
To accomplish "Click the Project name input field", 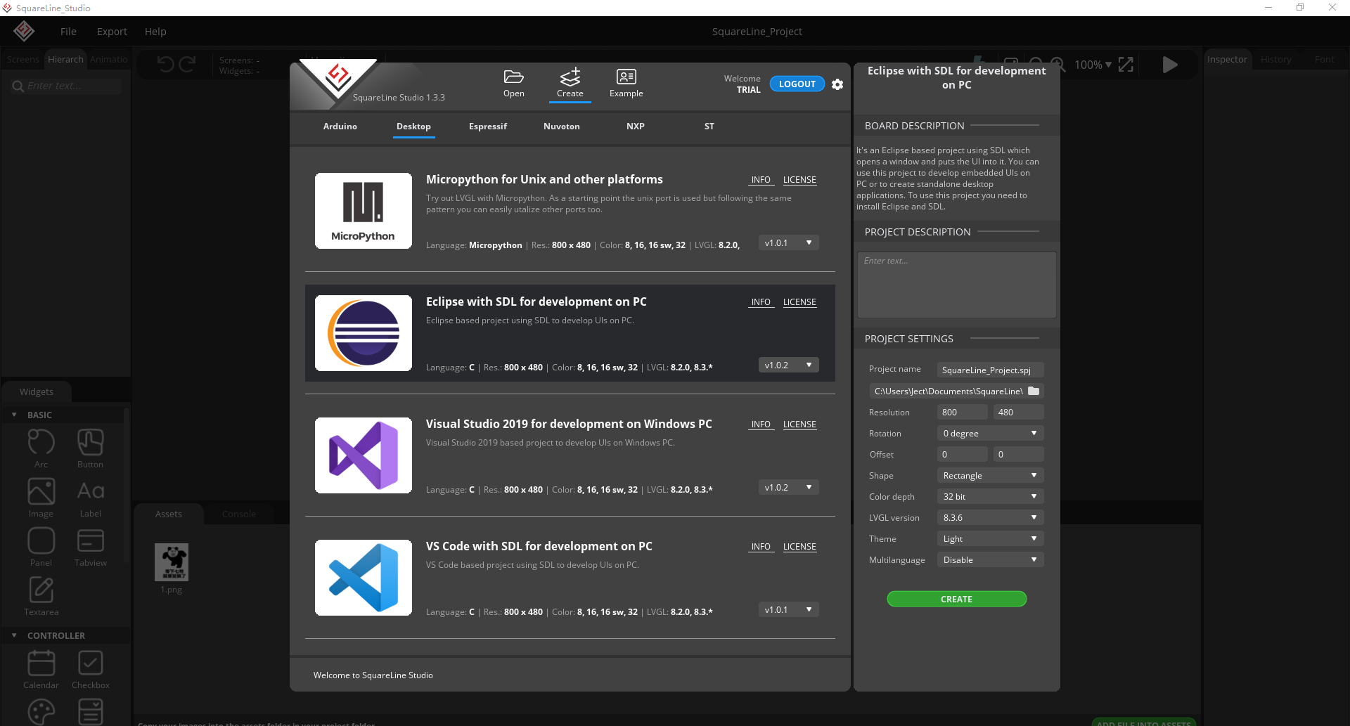I will click(x=990, y=370).
